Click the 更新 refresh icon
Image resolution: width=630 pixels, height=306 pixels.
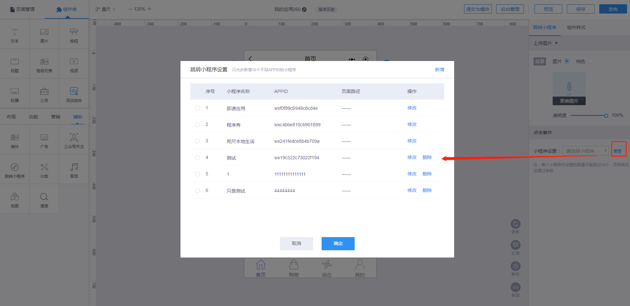(516, 224)
